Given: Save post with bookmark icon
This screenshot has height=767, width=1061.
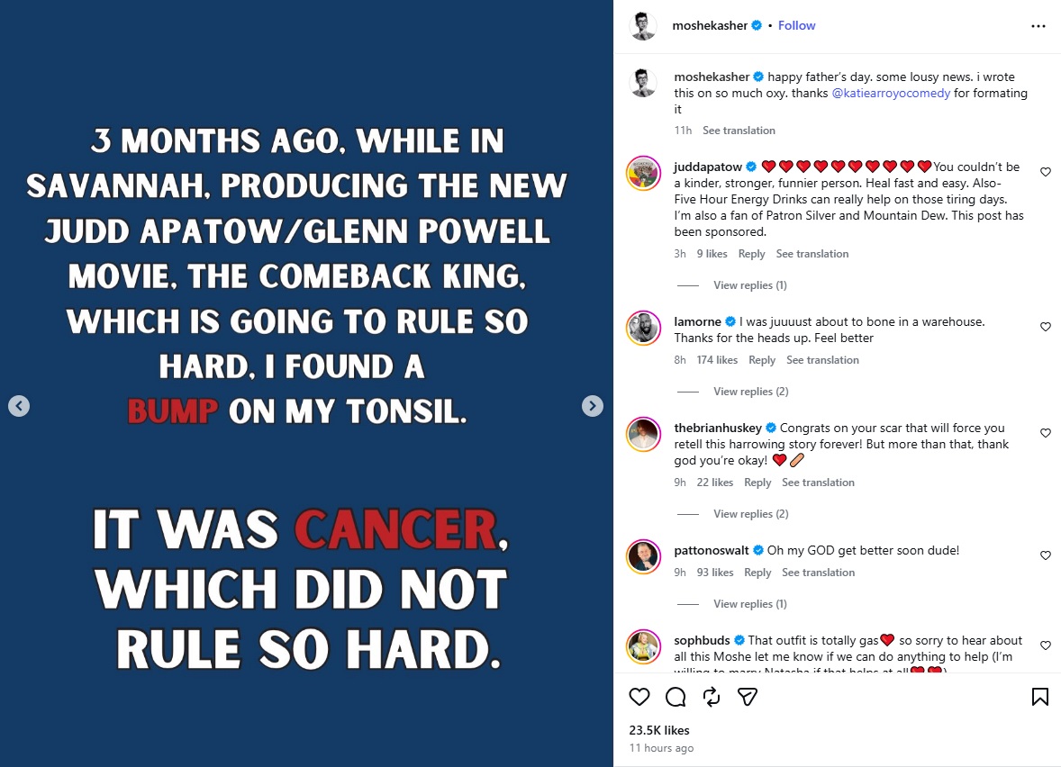Looking at the screenshot, I should point(1040,697).
